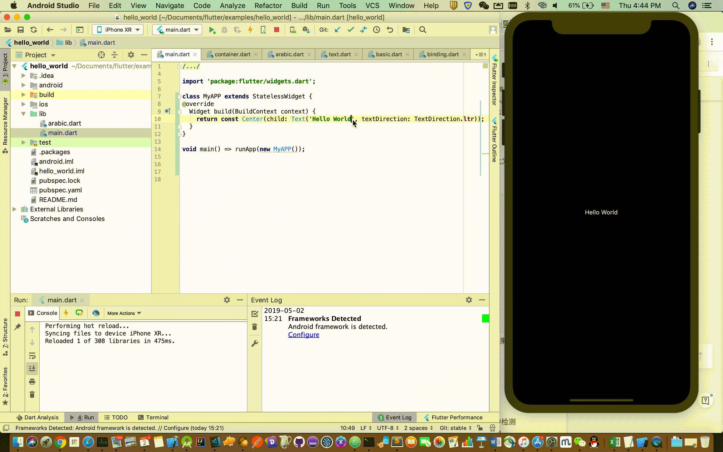Image resolution: width=723 pixels, height=452 pixels.
Task: Toggle pin tab in Run panel
Action: point(18,327)
